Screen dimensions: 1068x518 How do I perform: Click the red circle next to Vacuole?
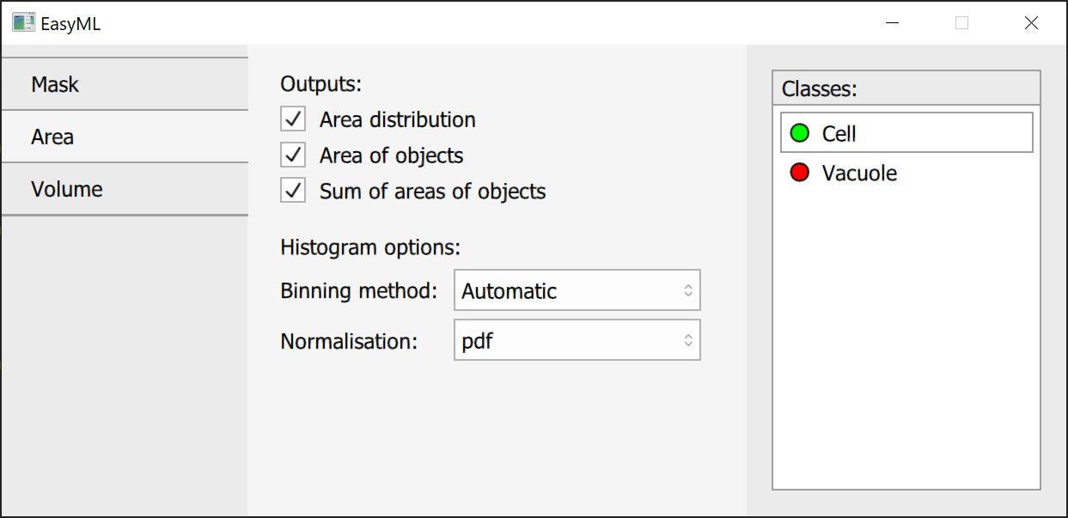point(800,173)
